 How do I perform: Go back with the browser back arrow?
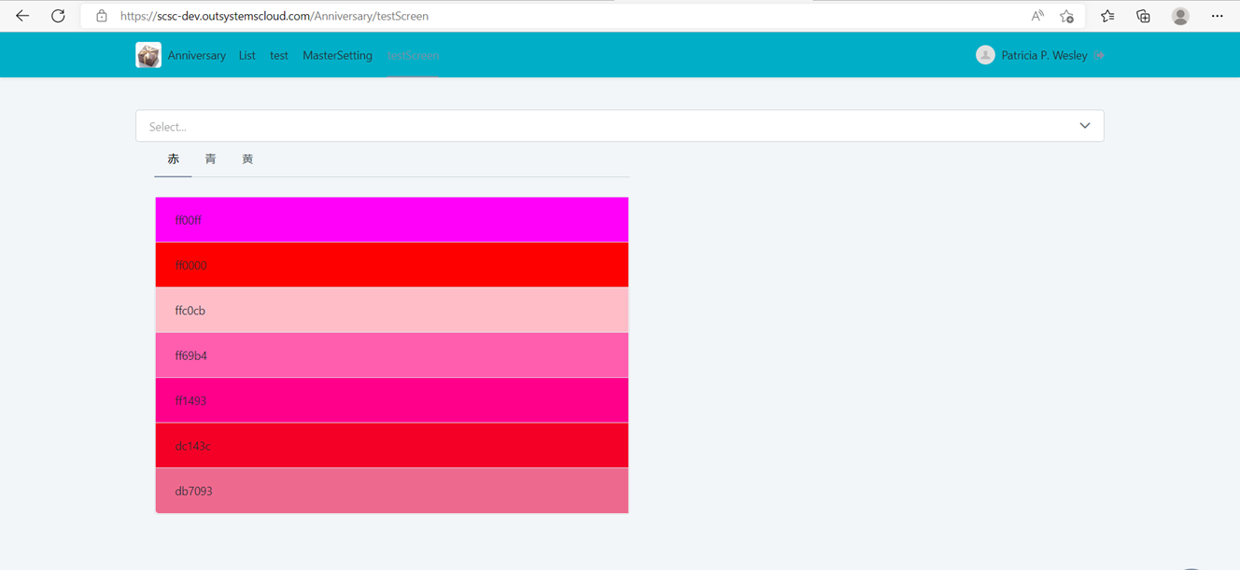(x=22, y=16)
